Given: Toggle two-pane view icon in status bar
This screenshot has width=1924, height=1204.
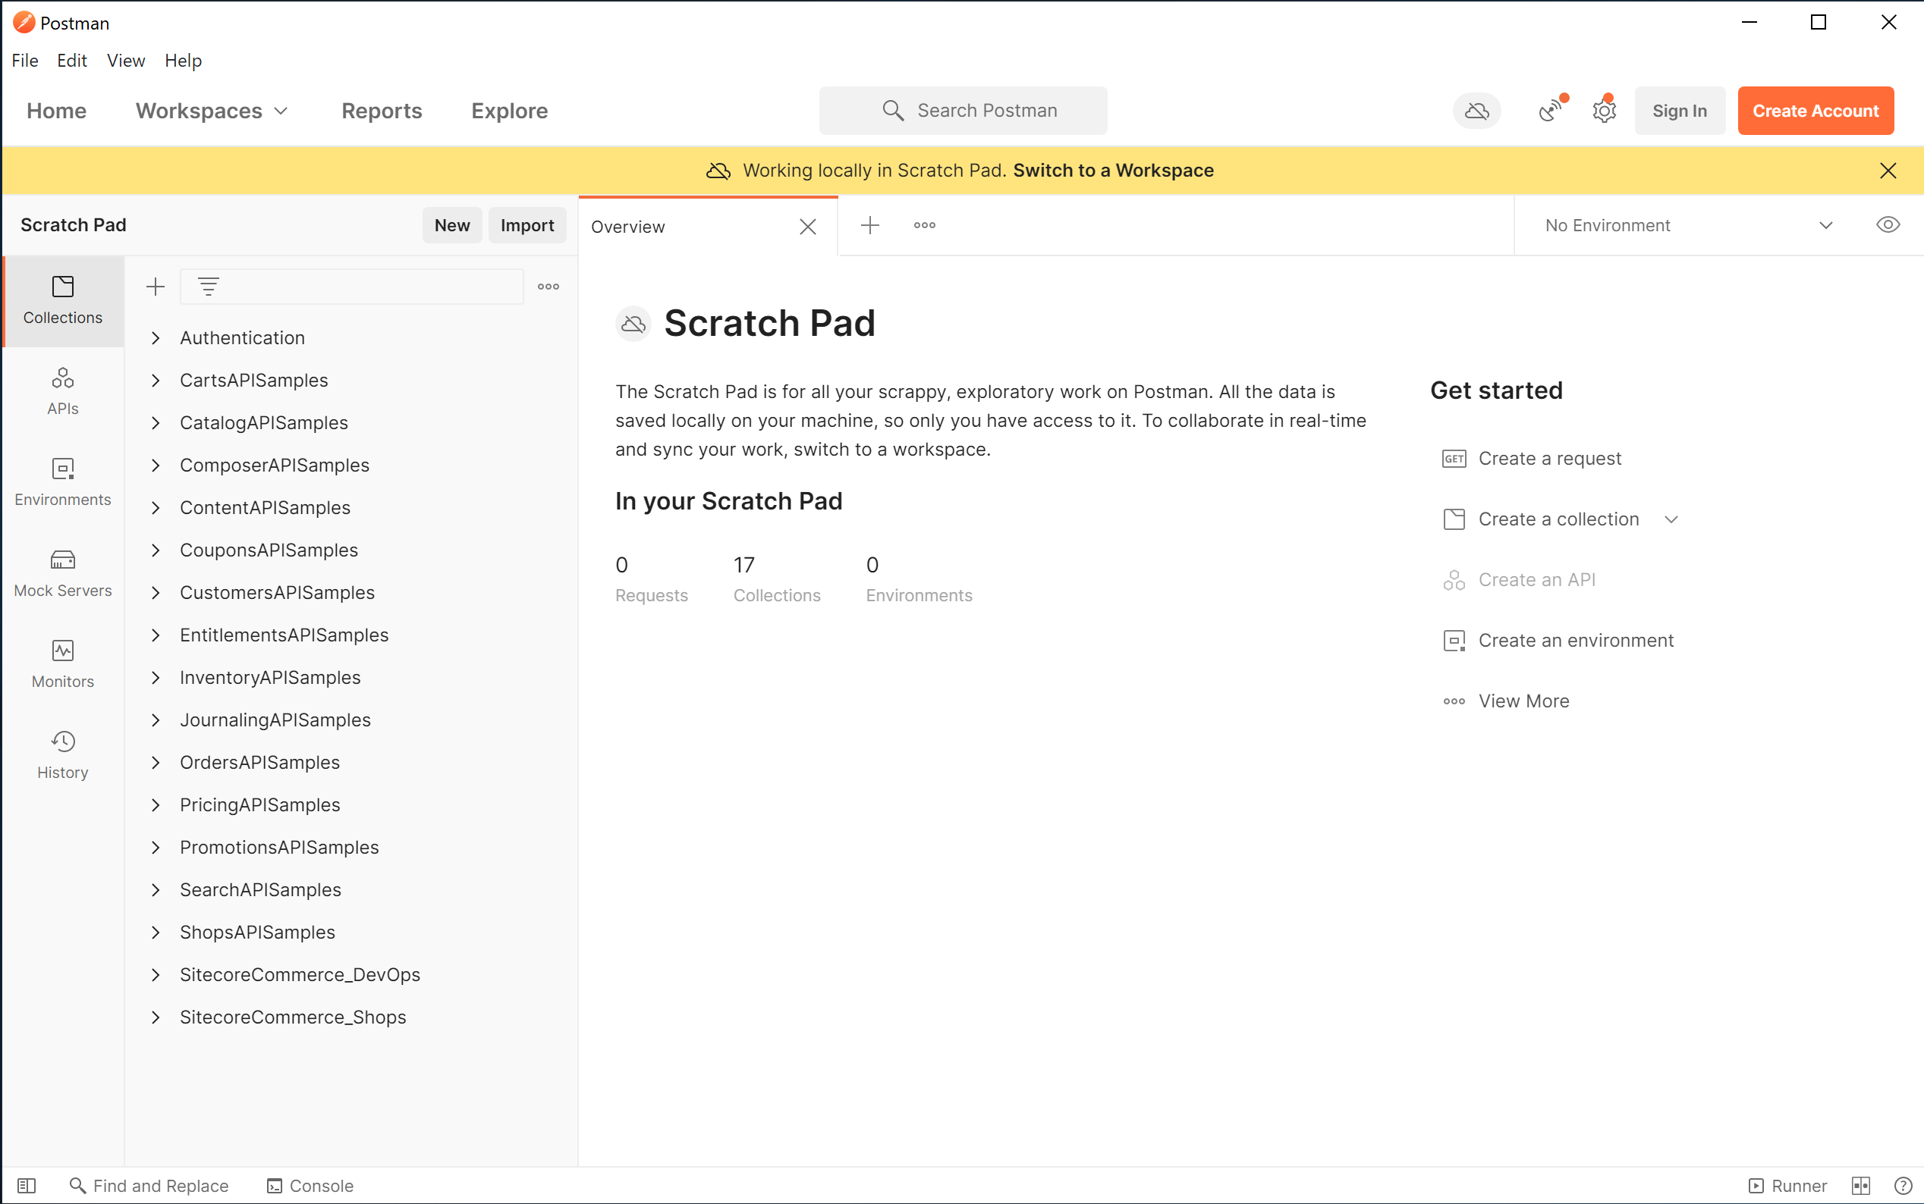Looking at the screenshot, I should [x=1860, y=1186].
